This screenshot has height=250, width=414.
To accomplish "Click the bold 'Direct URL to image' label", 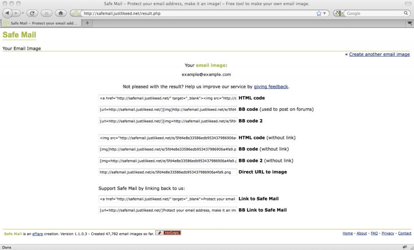I will [x=263, y=172].
